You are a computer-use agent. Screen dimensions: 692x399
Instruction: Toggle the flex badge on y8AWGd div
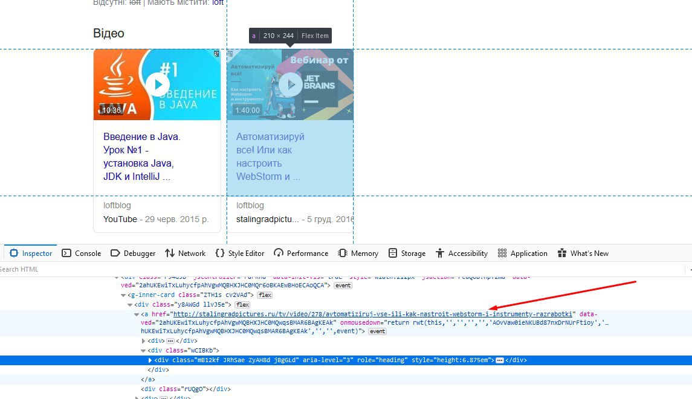[242, 305]
